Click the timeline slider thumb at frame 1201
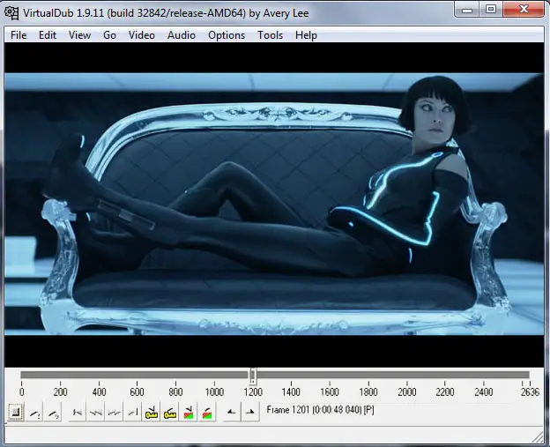The width and height of the screenshot is (550, 447). [x=253, y=376]
